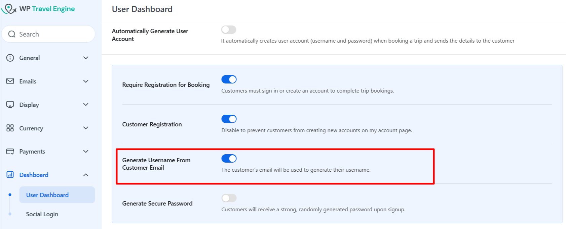Viewport: 566px width, 229px height.
Task: Switch to the Social Login page
Action: click(x=42, y=214)
